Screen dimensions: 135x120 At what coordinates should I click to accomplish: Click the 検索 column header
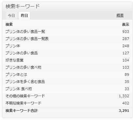point(9,24)
